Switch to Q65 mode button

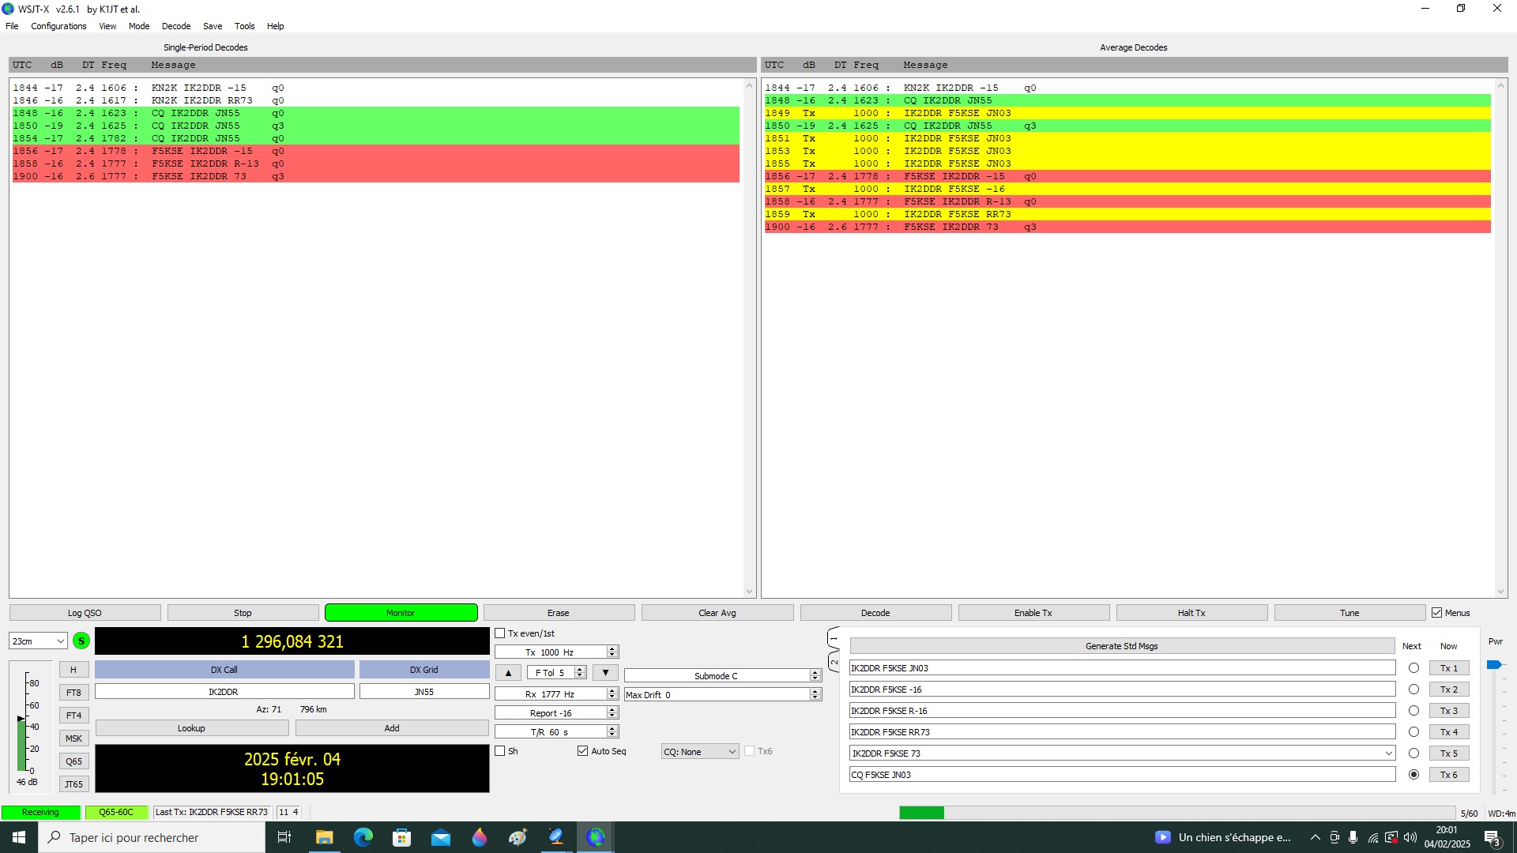[73, 761]
